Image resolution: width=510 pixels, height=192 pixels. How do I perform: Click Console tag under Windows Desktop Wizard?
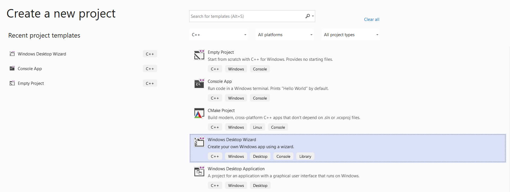(283, 156)
